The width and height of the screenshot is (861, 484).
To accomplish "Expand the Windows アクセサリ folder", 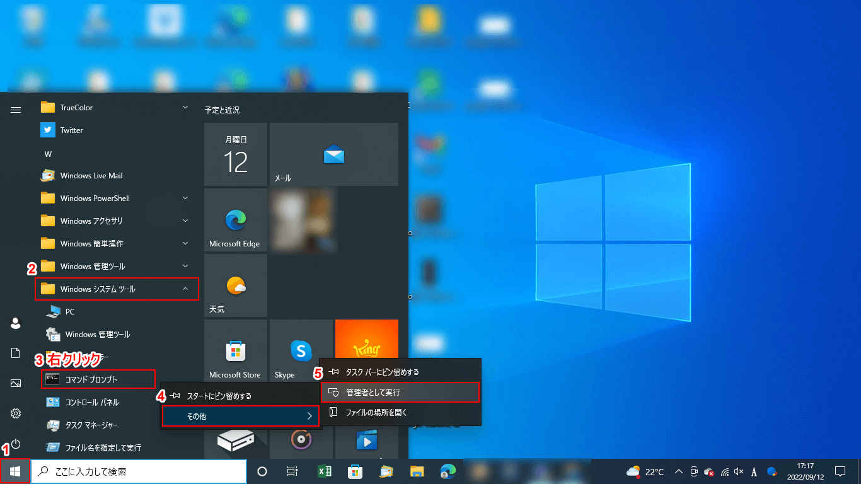I will tap(117, 221).
